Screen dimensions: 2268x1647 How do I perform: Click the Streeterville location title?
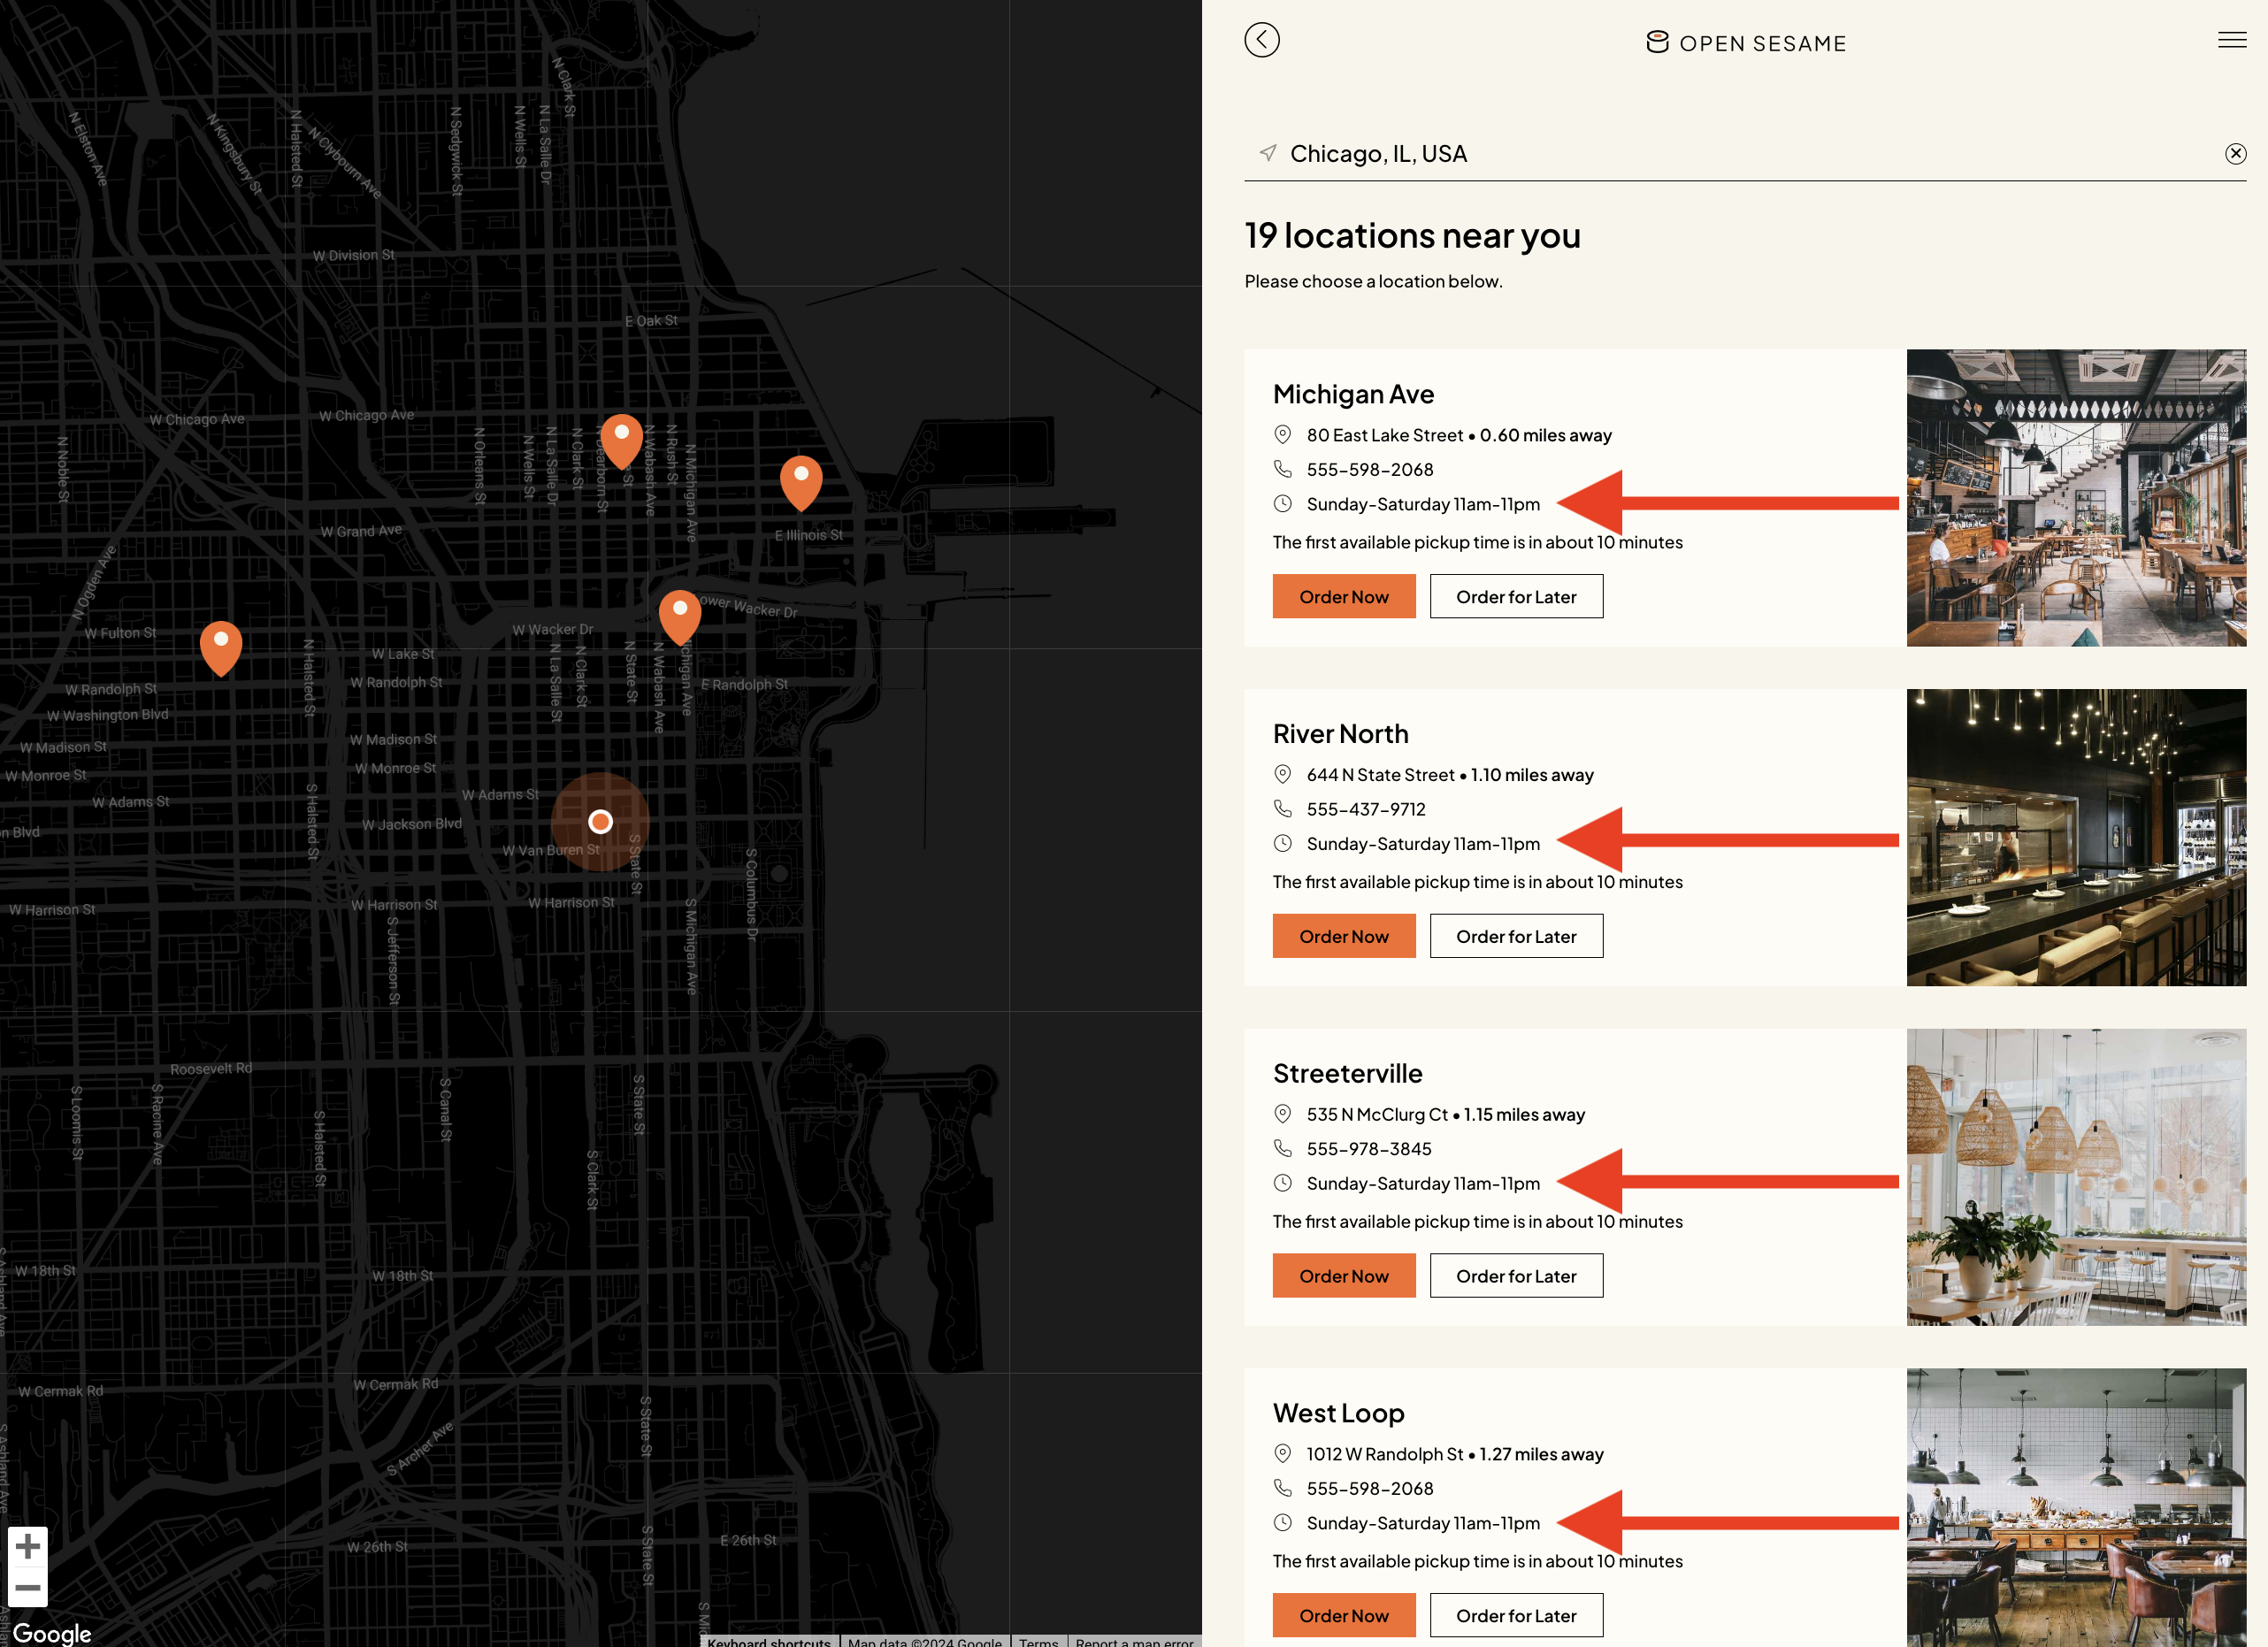pos(1346,1073)
